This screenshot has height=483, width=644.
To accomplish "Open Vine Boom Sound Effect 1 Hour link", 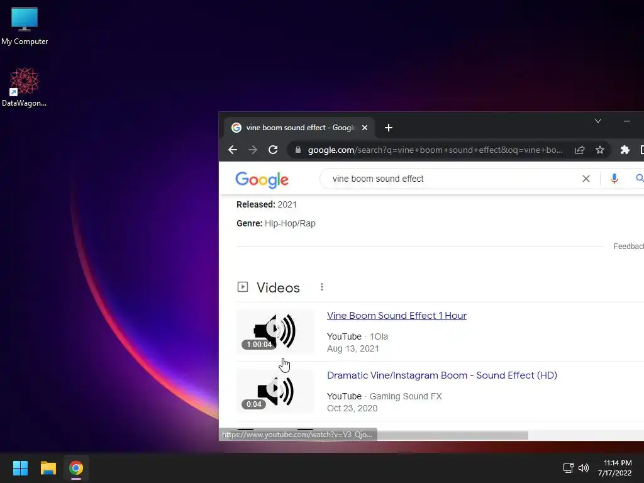I will point(397,316).
